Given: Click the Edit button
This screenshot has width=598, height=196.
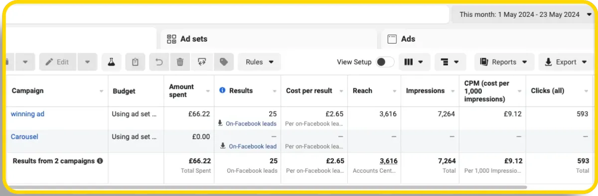Looking at the screenshot, I should tap(57, 62).
